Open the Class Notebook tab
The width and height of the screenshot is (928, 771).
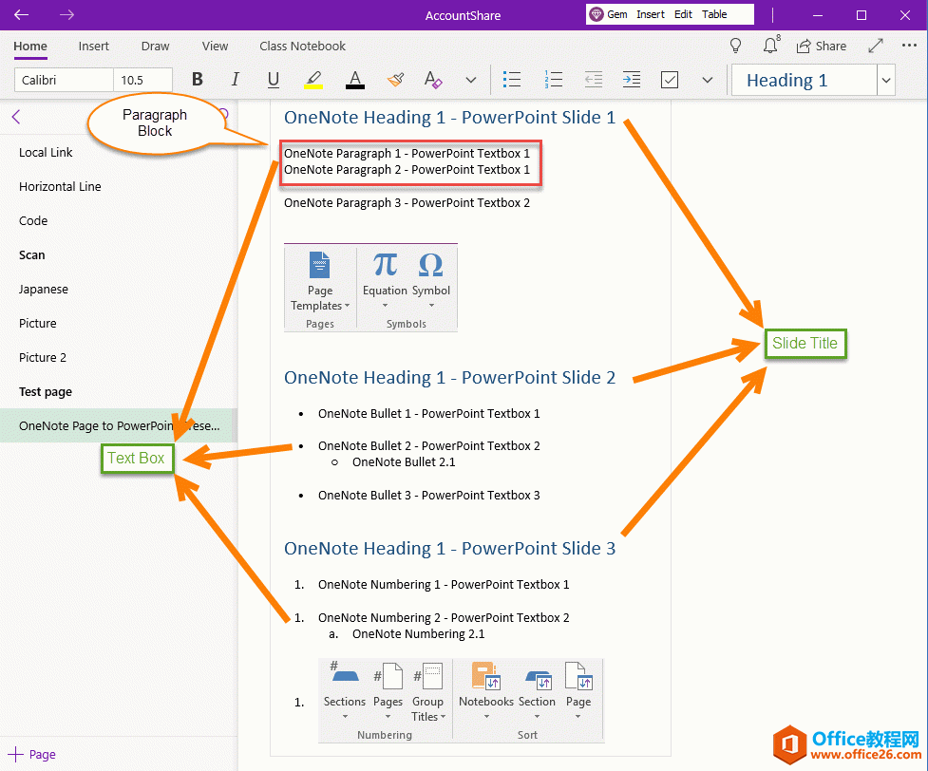coord(302,46)
